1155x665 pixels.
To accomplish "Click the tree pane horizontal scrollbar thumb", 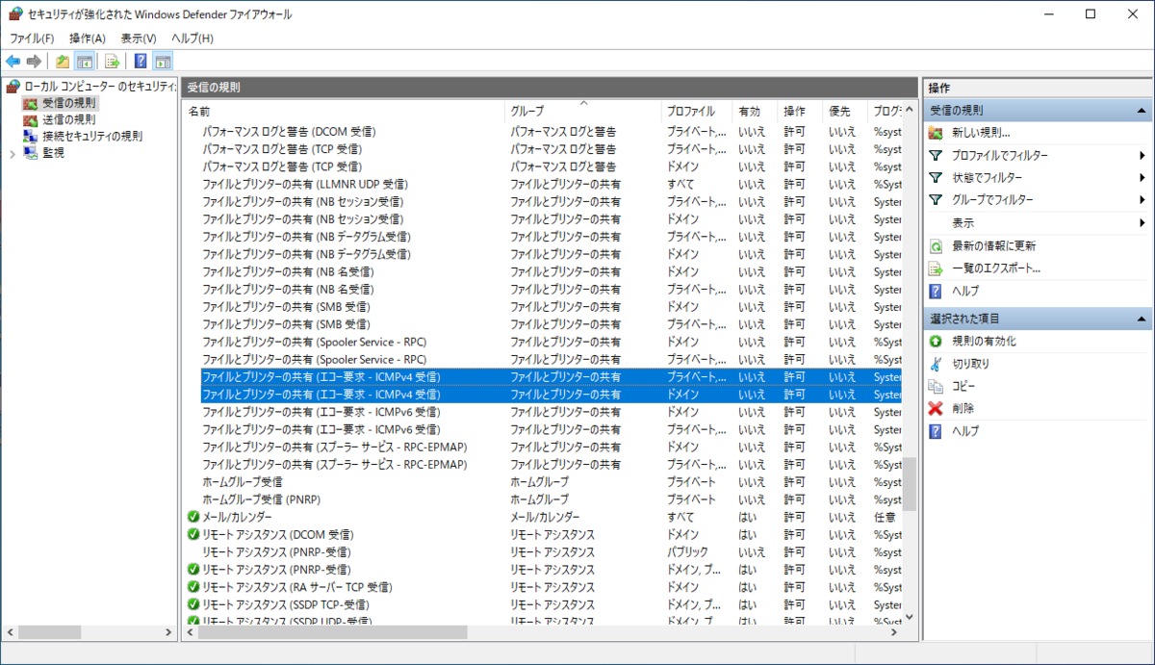I will pyautogui.click(x=49, y=632).
